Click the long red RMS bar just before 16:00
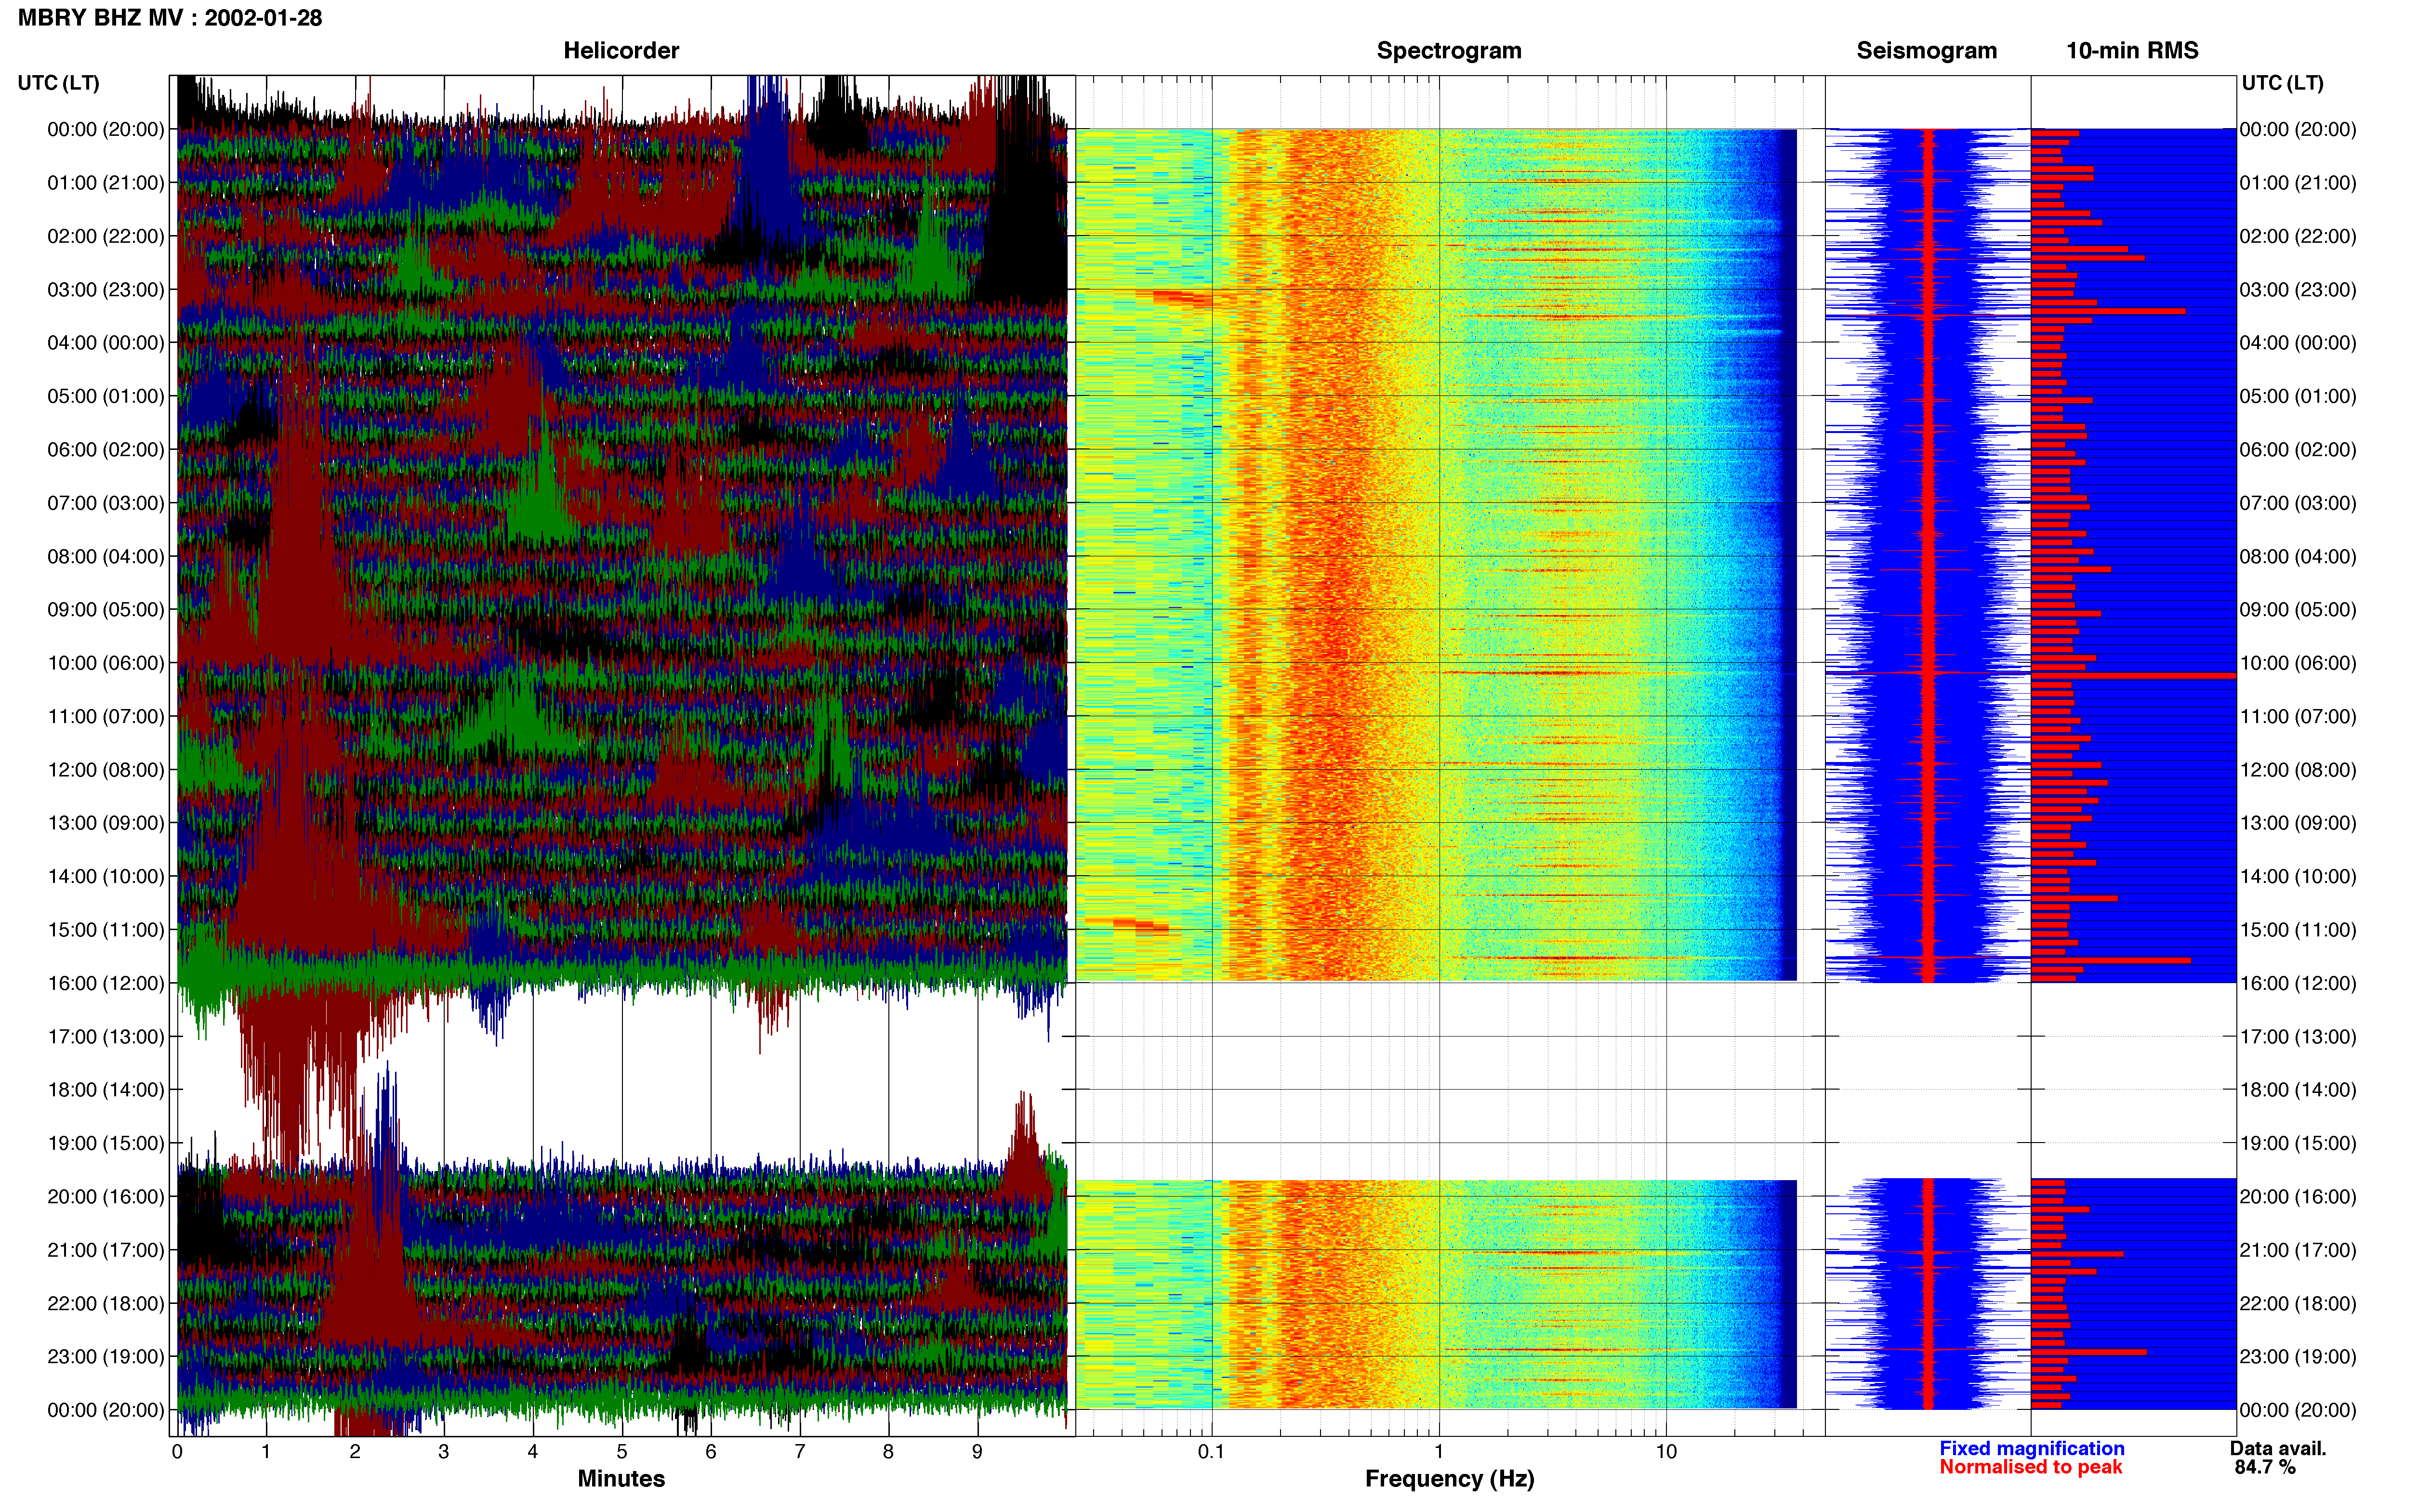This screenshot has width=2418, height=1512. (x=2111, y=960)
